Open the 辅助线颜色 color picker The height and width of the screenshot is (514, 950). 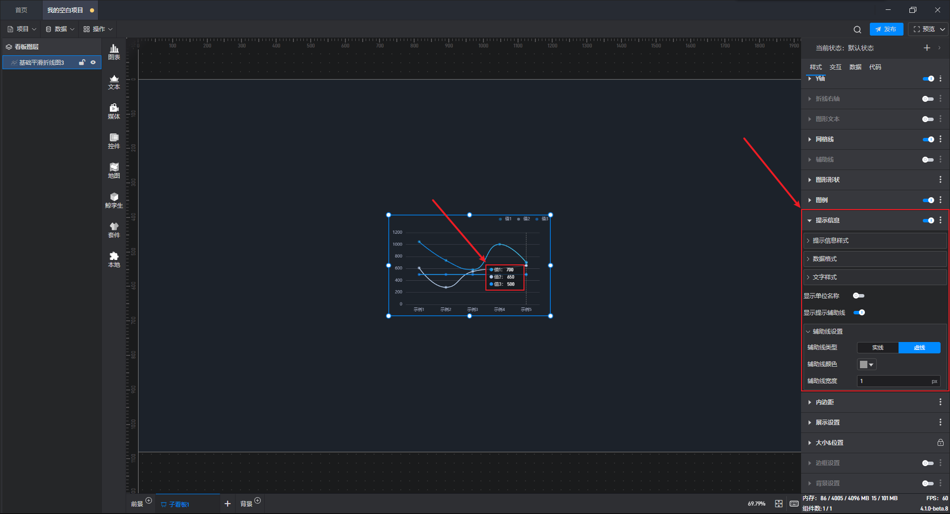[867, 365]
